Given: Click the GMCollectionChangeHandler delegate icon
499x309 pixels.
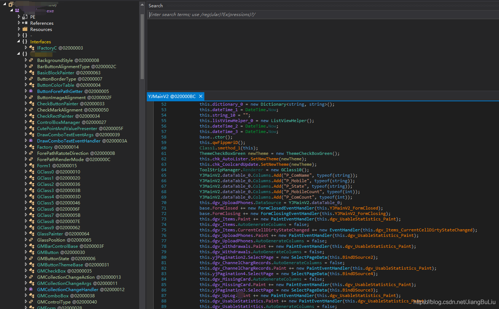Looking at the screenshot, I should point(32,289).
